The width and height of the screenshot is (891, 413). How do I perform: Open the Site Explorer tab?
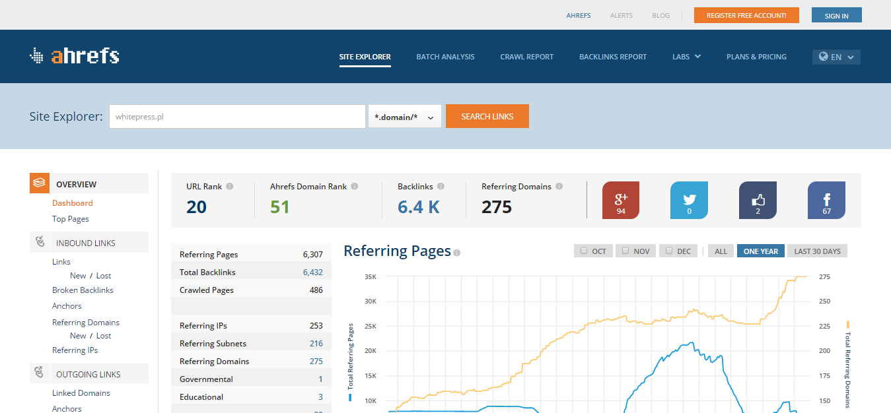coord(365,57)
